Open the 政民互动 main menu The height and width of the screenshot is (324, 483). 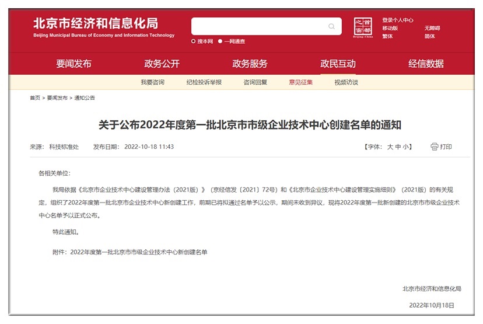click(x=338, y=64)
